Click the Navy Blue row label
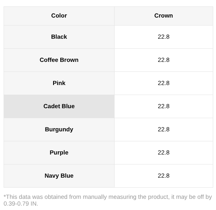 (59, 176)
